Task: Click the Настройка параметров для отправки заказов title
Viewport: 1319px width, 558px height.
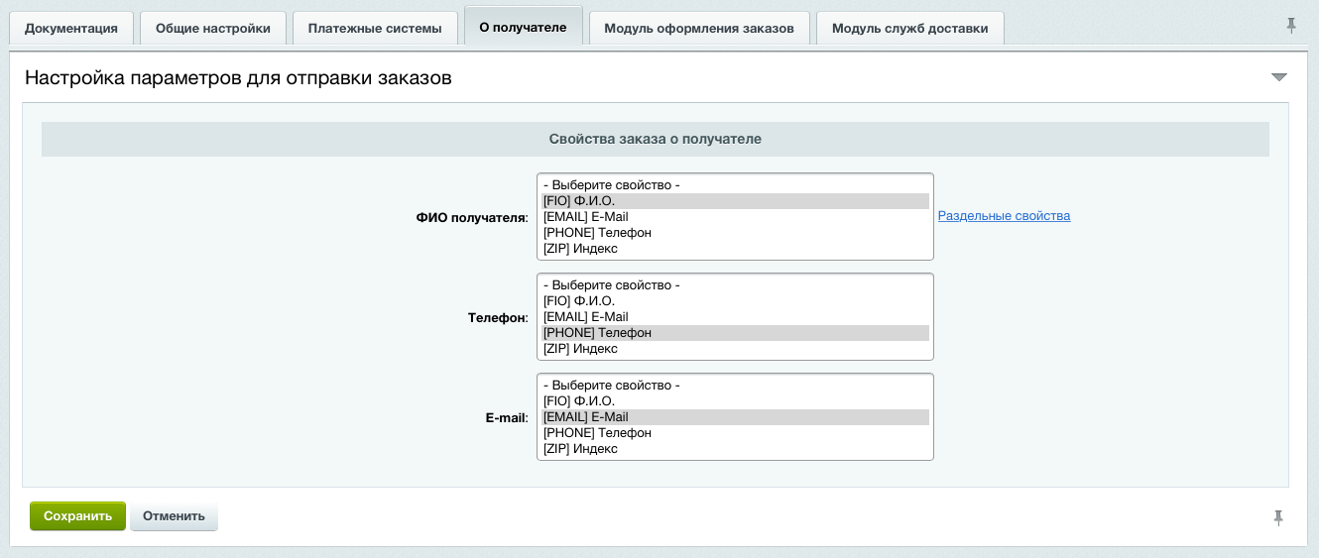Action: pos(238,77)
